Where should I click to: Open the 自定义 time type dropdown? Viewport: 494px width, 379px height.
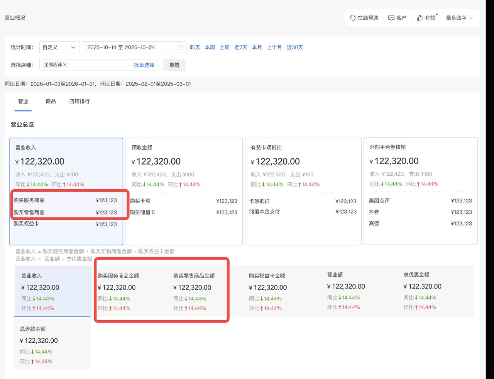59,47
